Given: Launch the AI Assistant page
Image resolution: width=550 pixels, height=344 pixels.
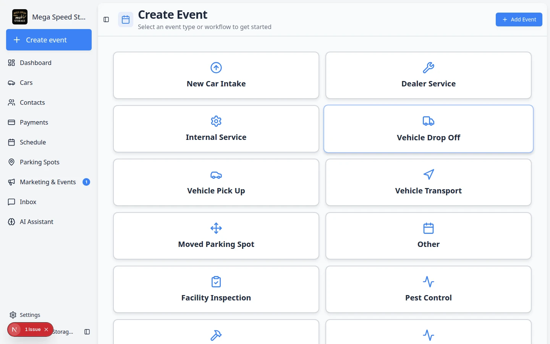Looking at the screenshot, I should 49,222.
